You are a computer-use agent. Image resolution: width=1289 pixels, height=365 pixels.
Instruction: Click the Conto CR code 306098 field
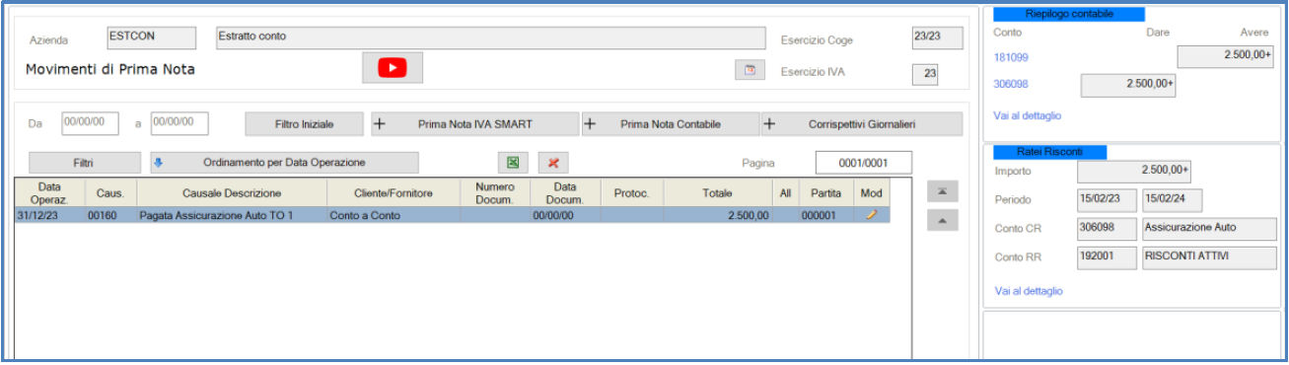click(x=1107, y=229)
